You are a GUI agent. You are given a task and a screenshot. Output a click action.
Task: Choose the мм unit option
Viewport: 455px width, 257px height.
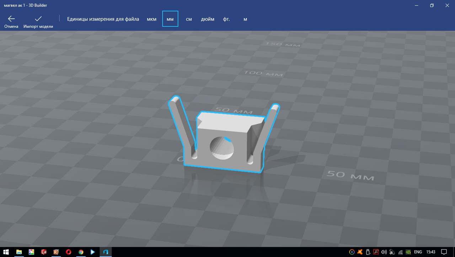pos(170,19)
